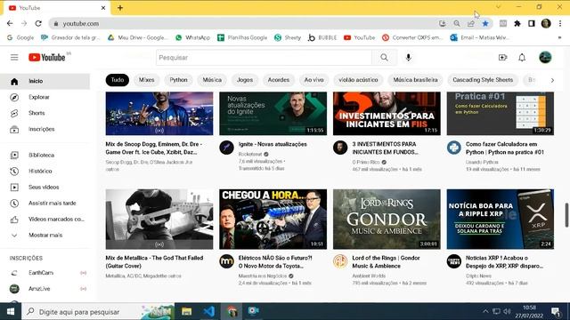Open Investimentos para iniciantes em FIIs thumbnail
Screen dimensions: 570x320
pyautogui.click(x=387, y=113)
